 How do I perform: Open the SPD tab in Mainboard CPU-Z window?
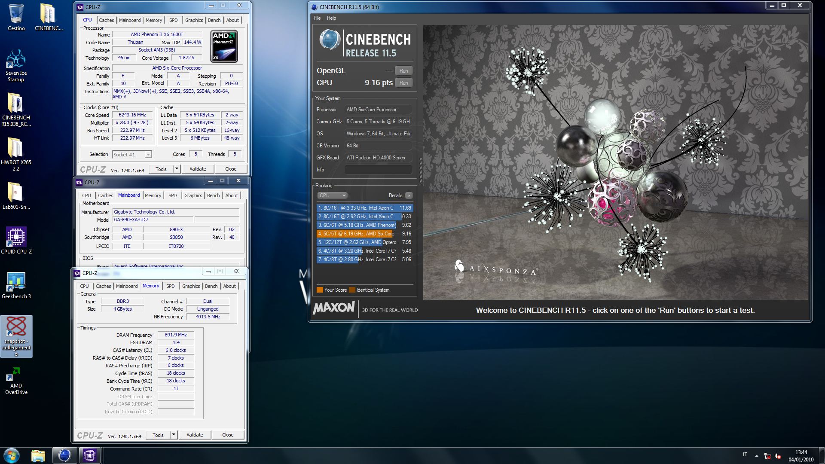point(172,195)
